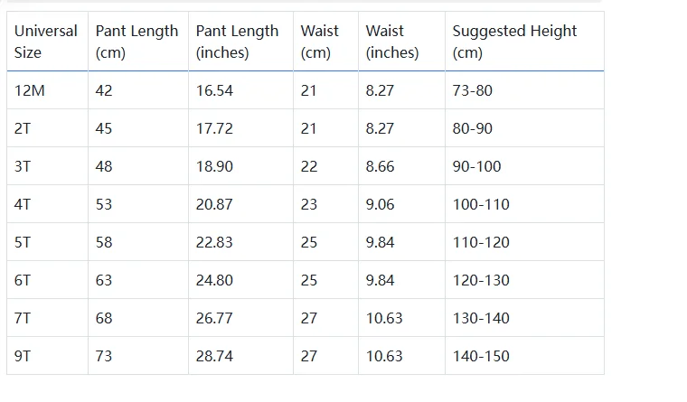Select the 9.06 waist inches value
The height and width of the screenshot is (402, 687).
[380, 204]
